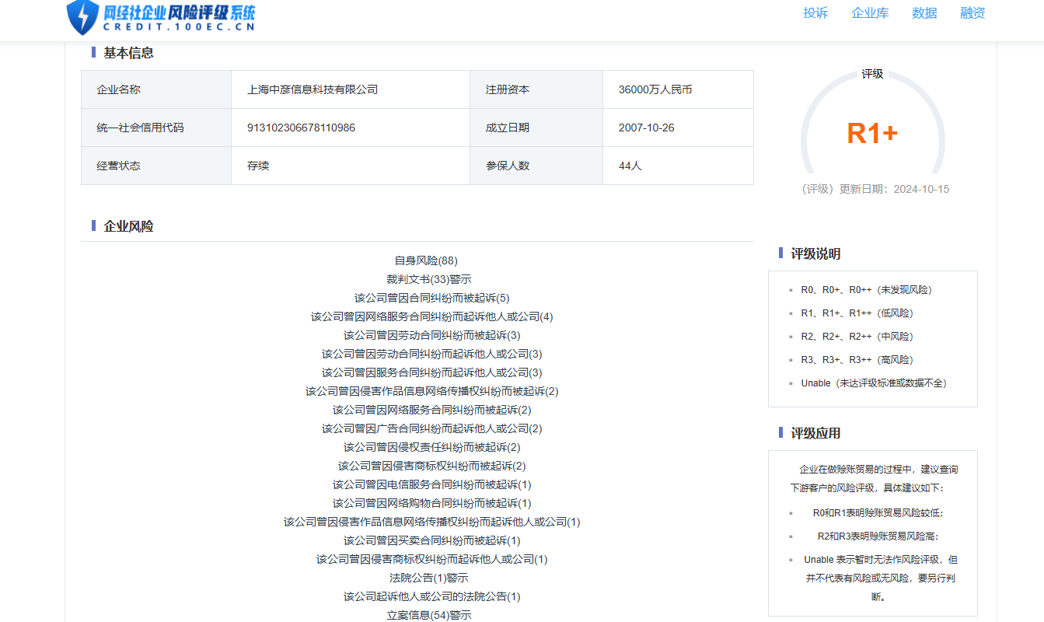Open the 数据 navigation item
The image size is (1044, 622).
click(924, 13)
